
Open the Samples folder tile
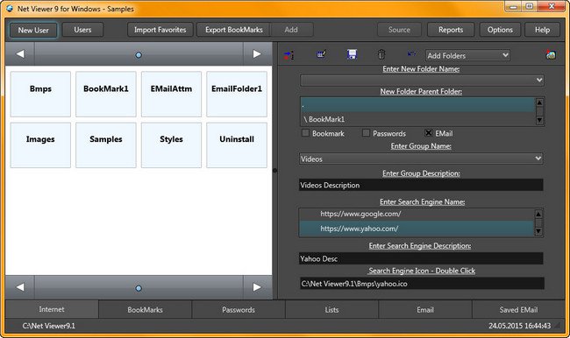(106, 144)
